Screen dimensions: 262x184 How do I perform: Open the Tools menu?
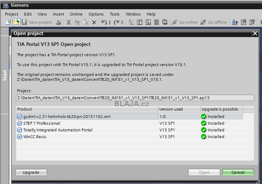pos(115,14)
